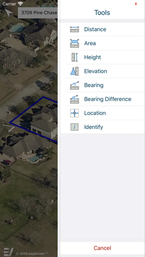Choose the Height tool icon
Image resolution: width=145 pixels, height=257 pixels.
pyautogui.click(x=74, y=57)
